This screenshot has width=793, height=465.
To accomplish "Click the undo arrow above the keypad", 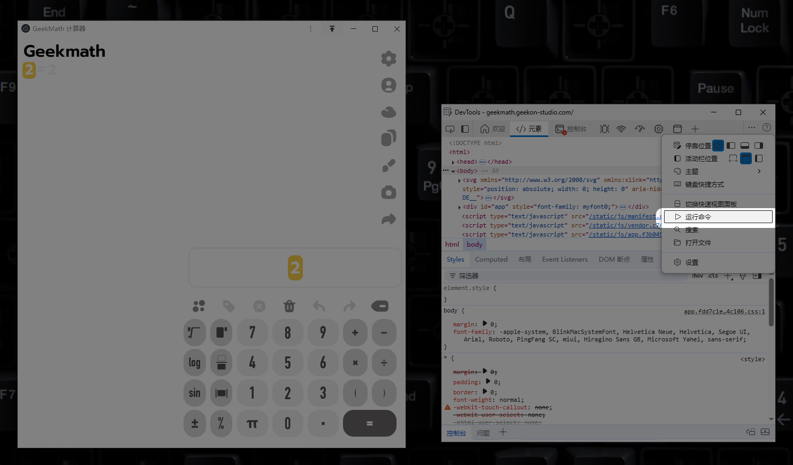I will (x=319, y=306).
